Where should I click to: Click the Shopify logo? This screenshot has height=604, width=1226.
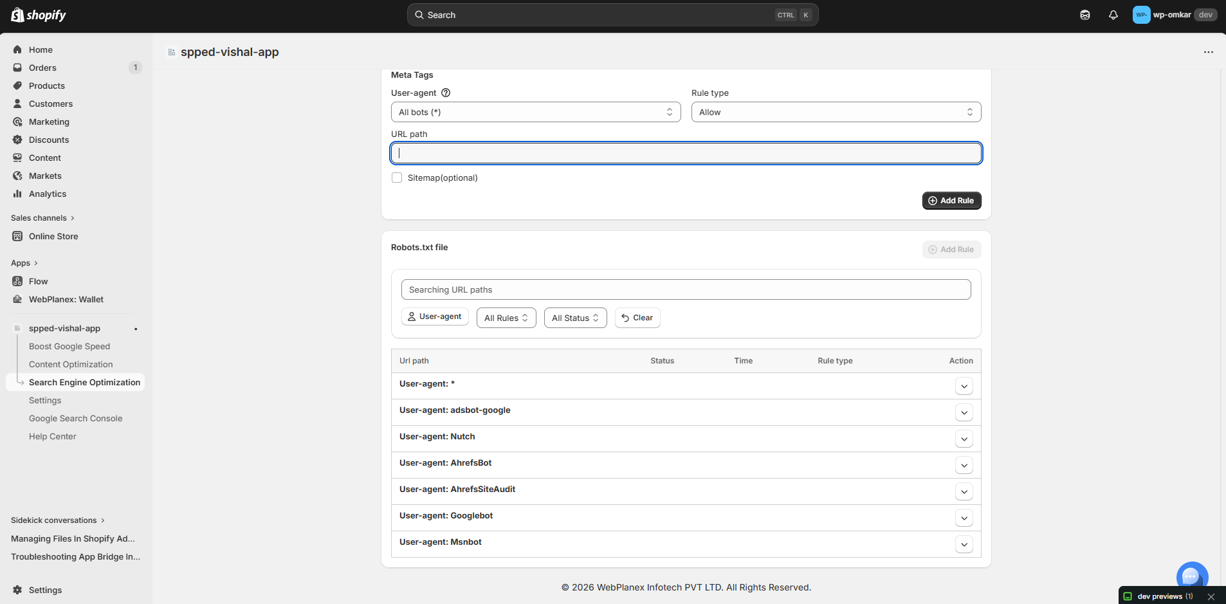tap(39, 15)
